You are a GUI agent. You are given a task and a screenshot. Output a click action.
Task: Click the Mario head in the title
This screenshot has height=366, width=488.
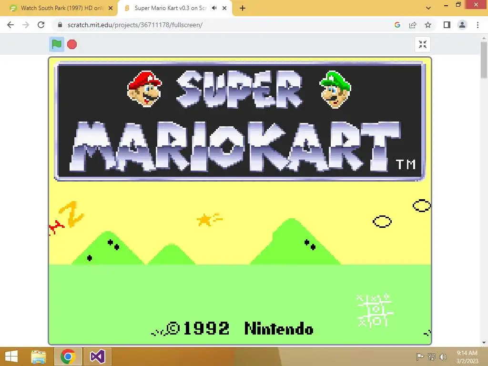tap(144, 89)
